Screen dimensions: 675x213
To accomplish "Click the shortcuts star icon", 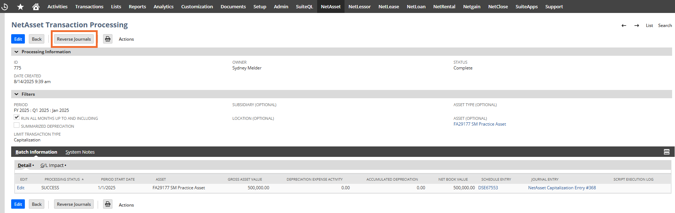I will (x=21, y=6).
